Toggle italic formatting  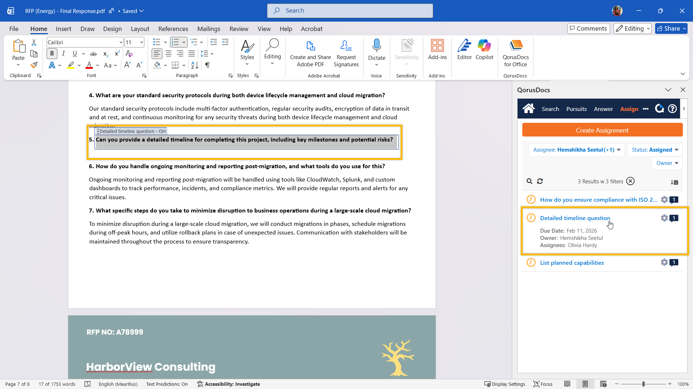coord(63,54)
